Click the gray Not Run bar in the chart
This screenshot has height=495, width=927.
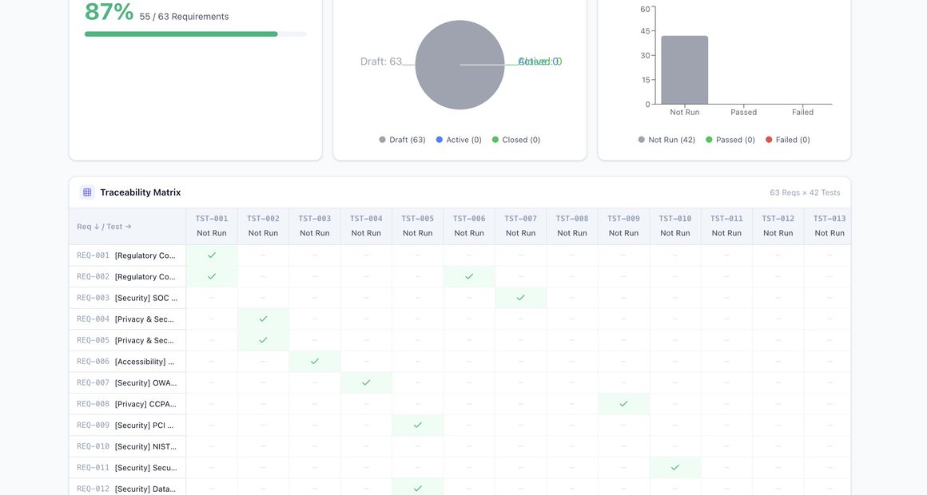coord(684,70)
